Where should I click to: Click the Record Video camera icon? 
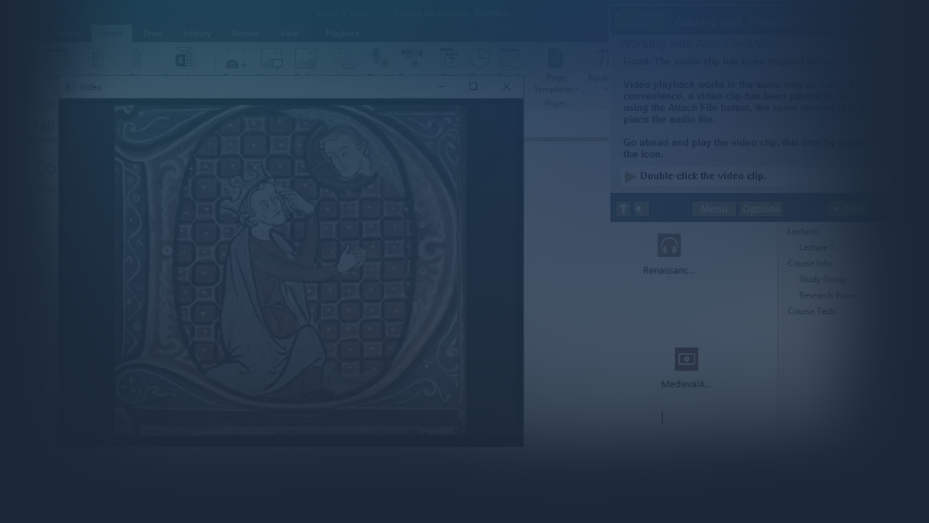point(412,58)
